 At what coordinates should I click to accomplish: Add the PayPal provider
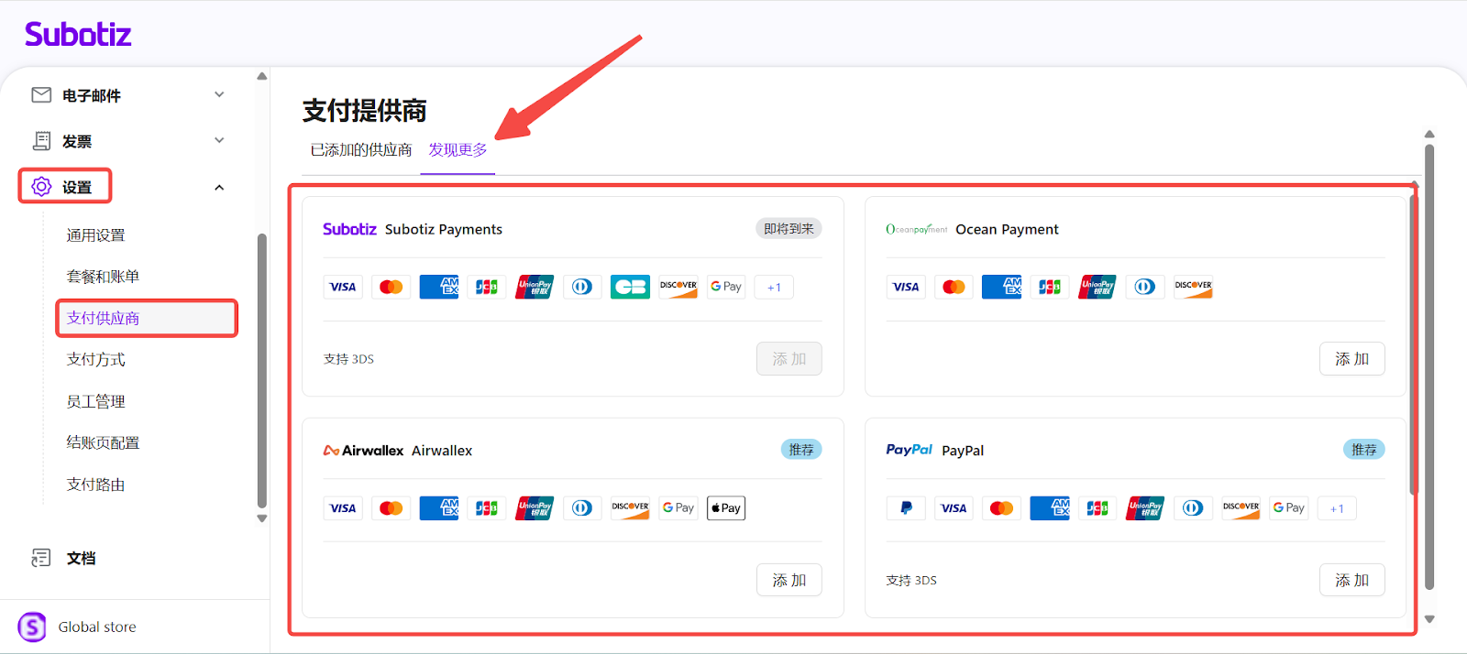coord(1351,580)
